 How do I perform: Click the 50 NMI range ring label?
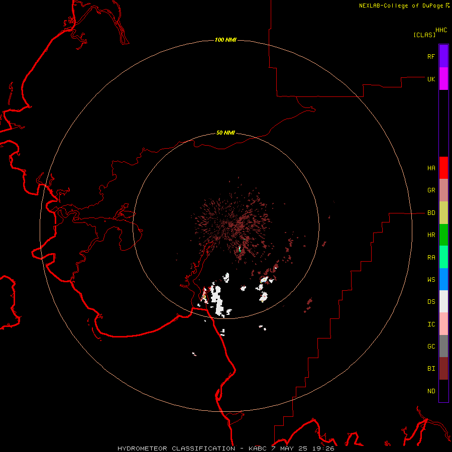(225, 133)
